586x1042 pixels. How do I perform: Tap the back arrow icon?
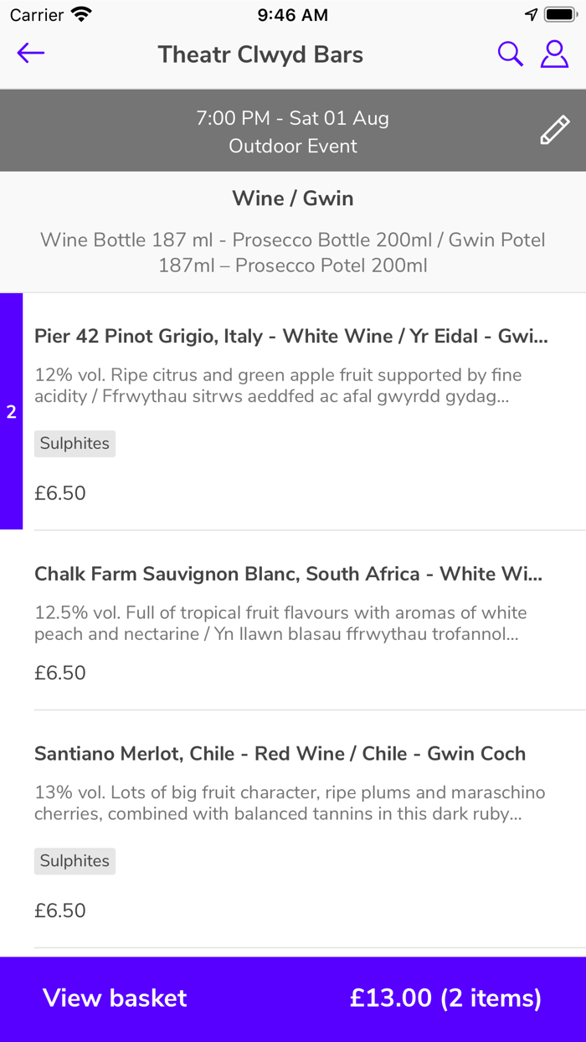pyautogui.click(x=31, y=54)
